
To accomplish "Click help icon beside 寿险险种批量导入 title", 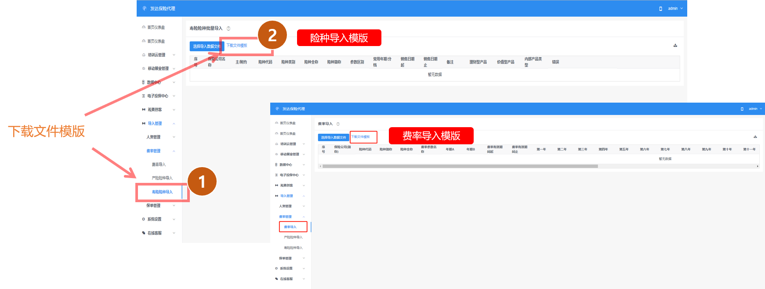I will pos(228,29).
